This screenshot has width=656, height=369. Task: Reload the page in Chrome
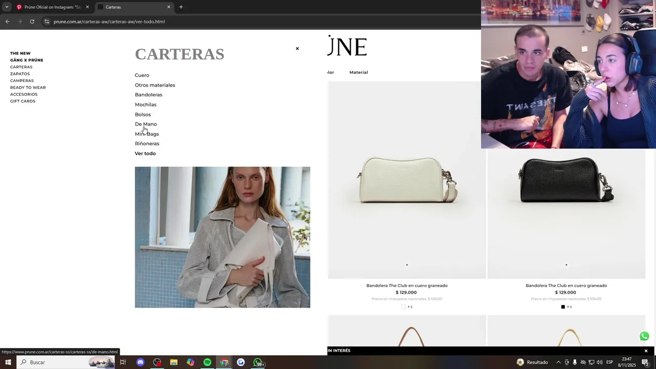tap(32, 22)
